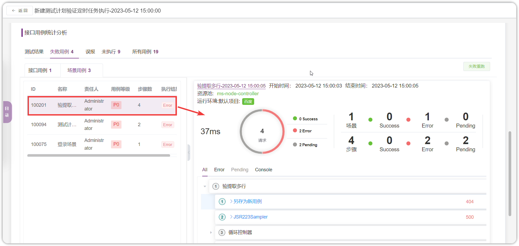
Task: Click the request donut chart center
Action: [x=262, y=132]
